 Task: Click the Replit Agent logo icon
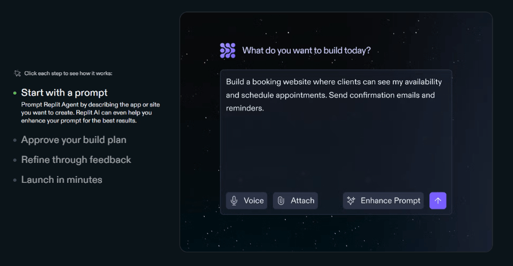[x=227, y=51]
